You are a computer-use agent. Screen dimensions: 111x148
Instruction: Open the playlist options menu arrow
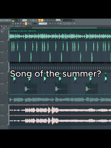pyautogui.click(x=1, y=26)
